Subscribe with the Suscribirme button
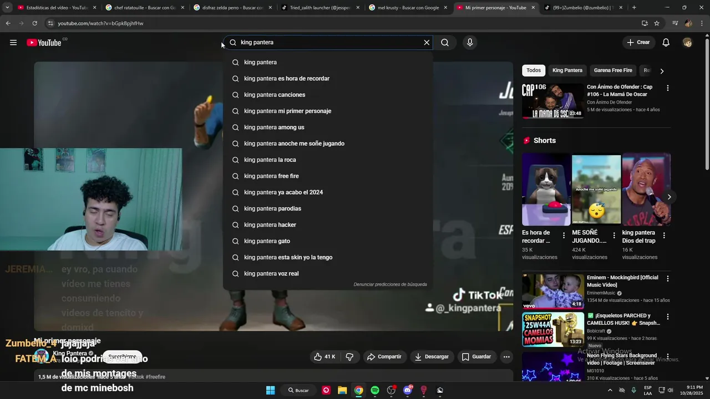This screenshot has width=710, height=399. [x=122, y=357]
